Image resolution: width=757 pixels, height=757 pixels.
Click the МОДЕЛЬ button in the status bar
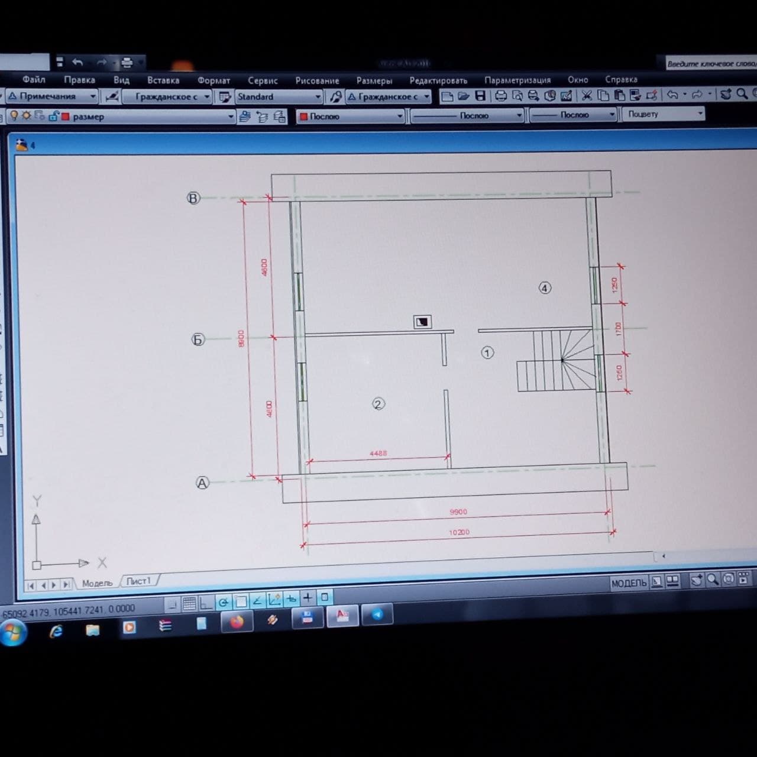click(629, 583)
